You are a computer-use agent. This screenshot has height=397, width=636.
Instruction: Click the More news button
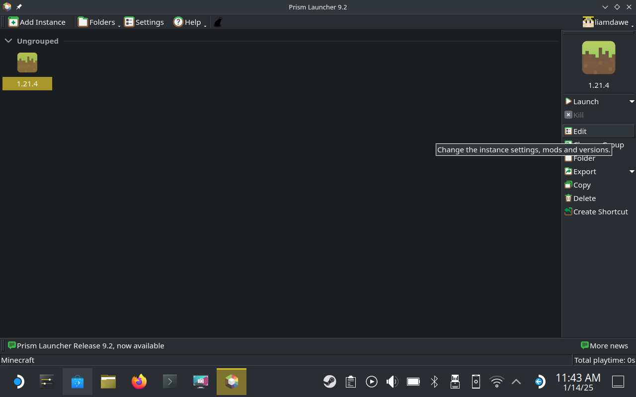[x=604, y=346]
